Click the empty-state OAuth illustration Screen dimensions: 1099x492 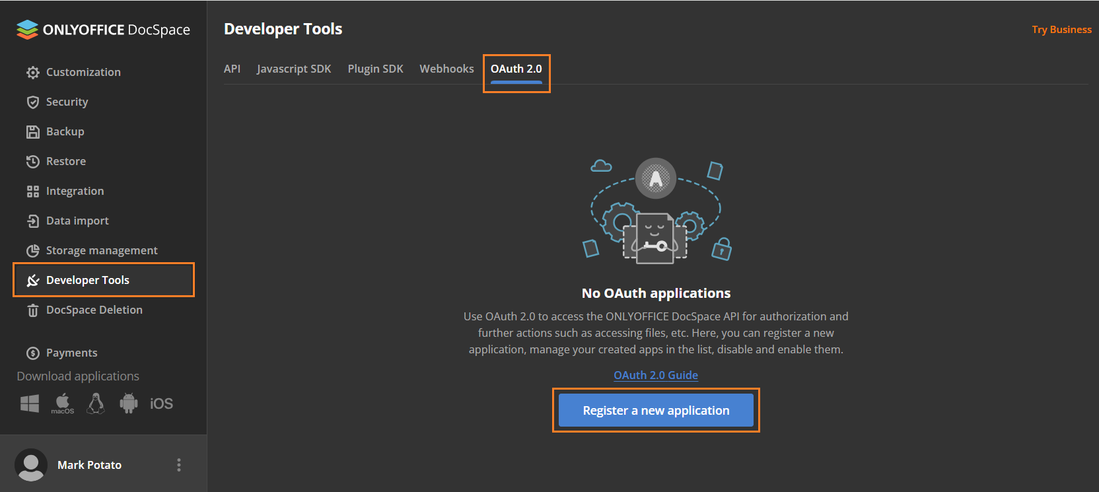tap(656, 211)
